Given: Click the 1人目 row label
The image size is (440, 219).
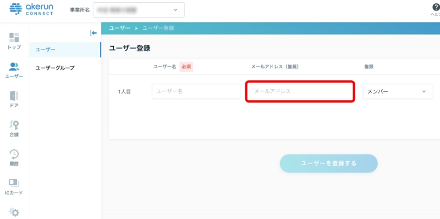Looking at the screenshot, I should tap(124, 91).
